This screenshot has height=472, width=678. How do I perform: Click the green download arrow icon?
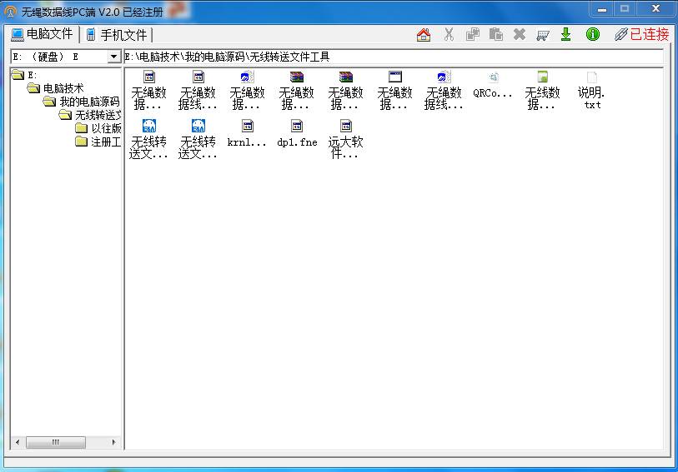(x=566, y=34)
